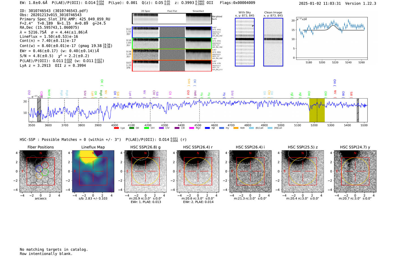Click the blue Hβ legend swatch
396x269 pixels.
pyautogui.click(x=207, y=128)
